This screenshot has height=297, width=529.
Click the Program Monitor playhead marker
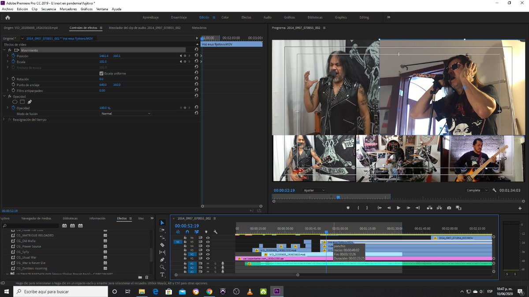[338, 197]
